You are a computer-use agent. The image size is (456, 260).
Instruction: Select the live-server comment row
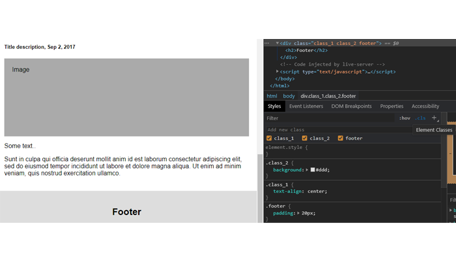332,64
